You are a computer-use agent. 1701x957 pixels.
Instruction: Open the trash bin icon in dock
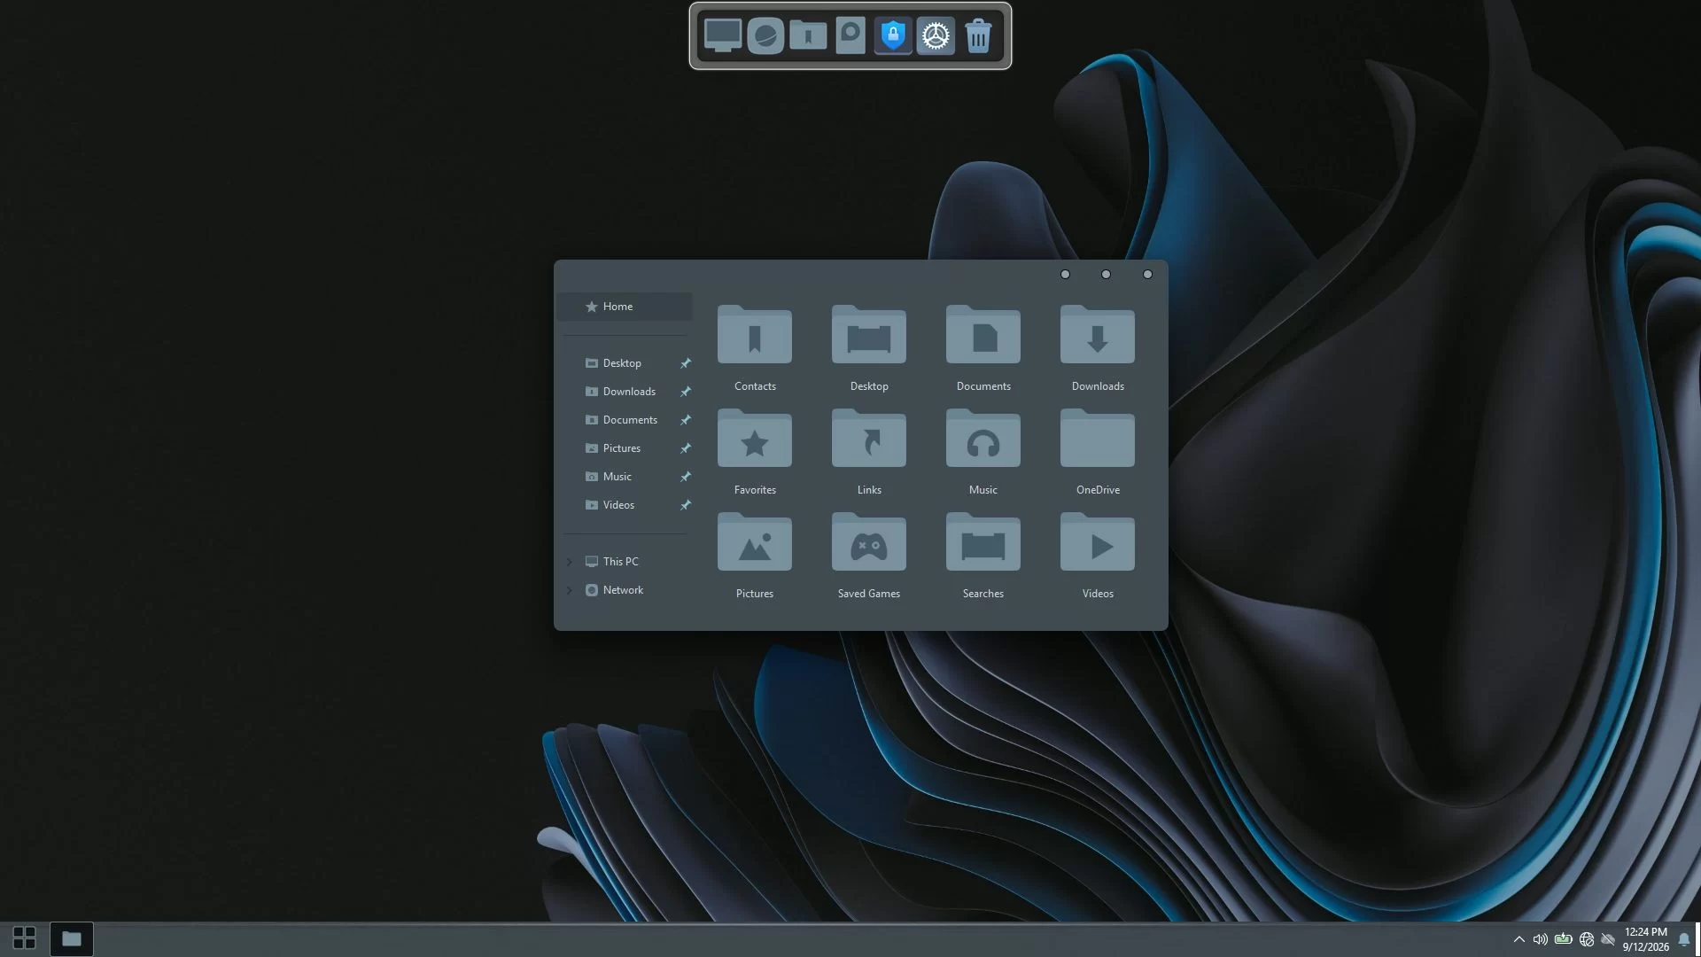[x=978, y=35]
